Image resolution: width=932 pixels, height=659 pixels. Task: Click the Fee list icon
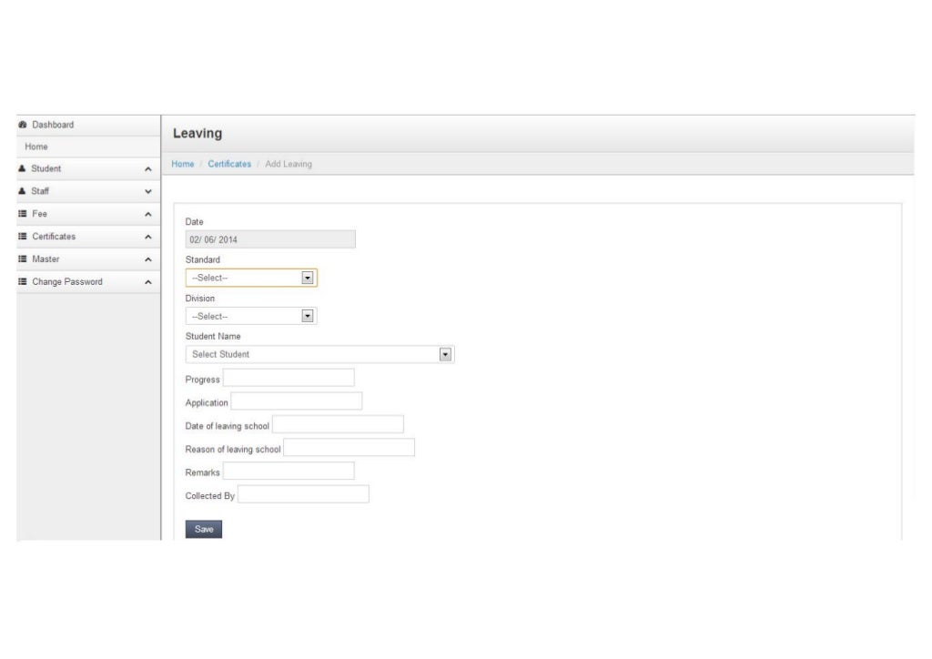[x=23, y=214]
